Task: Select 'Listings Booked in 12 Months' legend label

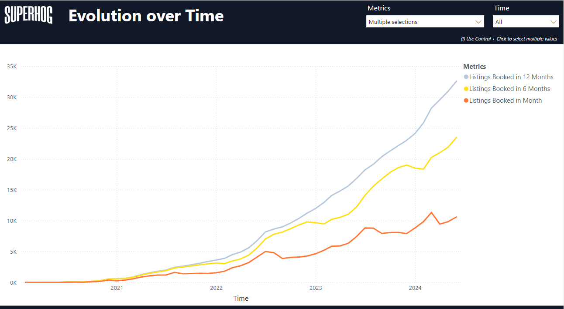Action: pyautogui.click(x=511, y=77)
